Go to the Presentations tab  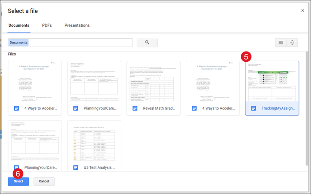click(x=77, y=25)
